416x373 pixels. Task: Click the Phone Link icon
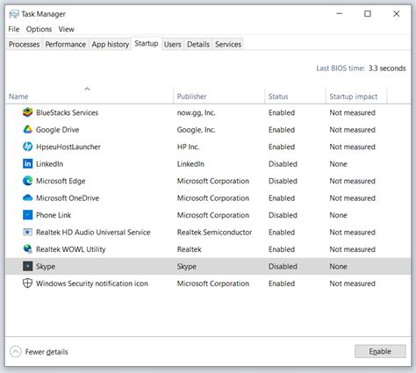coord(27,215)
